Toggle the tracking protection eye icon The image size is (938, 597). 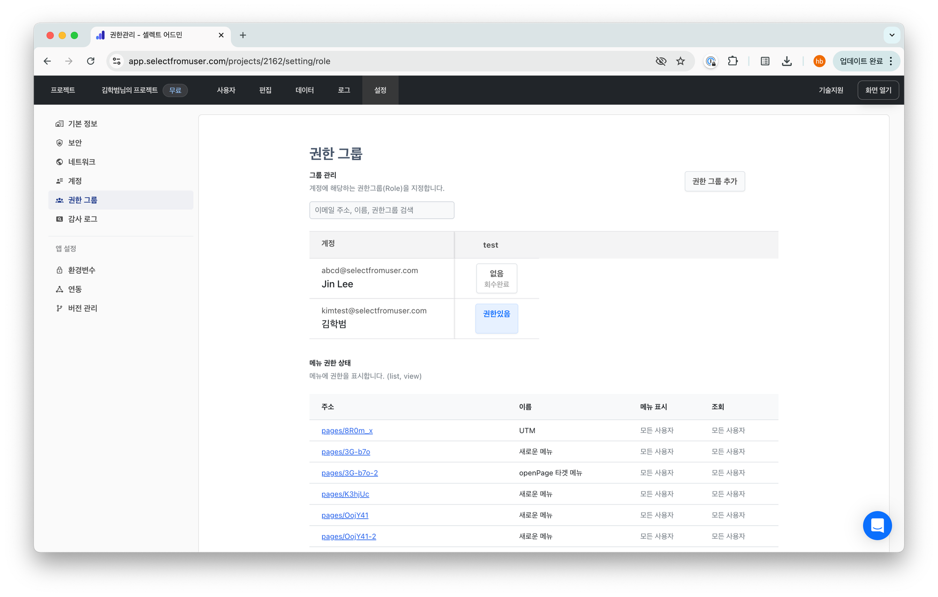(661, 61)
